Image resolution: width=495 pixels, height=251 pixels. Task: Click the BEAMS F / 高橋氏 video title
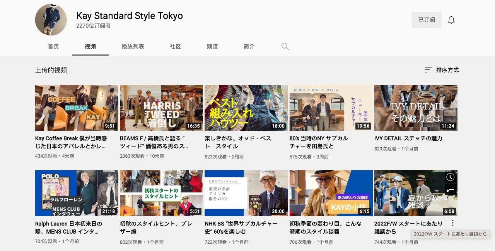[x=154, y=142]
